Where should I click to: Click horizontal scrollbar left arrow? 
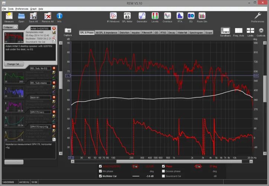tap(73, 161)
